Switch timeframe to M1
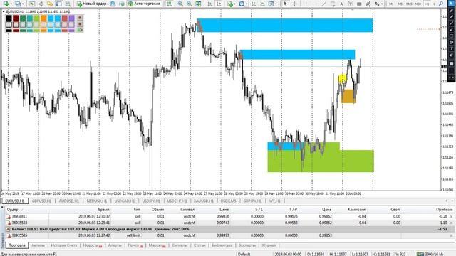The height and width of the screenshot is (256, 456). click(x=391, y=4)
